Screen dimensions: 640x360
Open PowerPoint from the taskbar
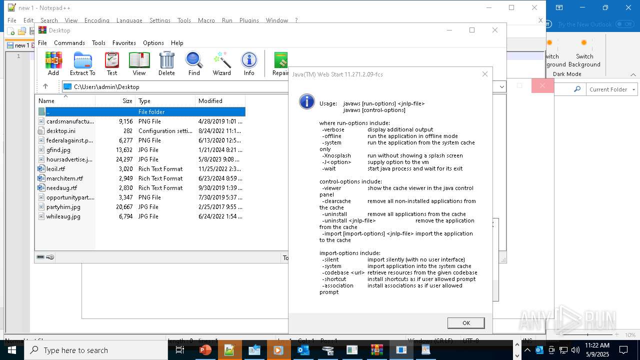click(x=205, y=350)
